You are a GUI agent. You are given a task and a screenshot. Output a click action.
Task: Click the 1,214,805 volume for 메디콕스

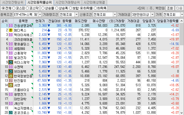(x=118, y=30)
